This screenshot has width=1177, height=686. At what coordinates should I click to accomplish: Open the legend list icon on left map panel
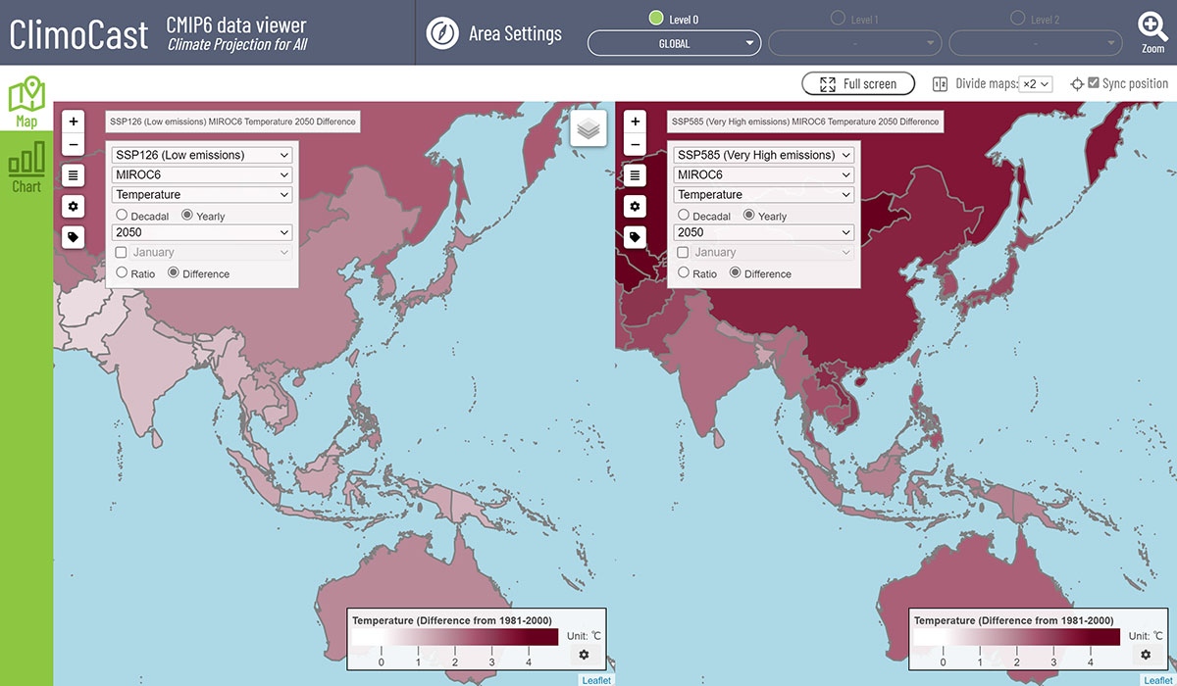tap(73, 174)
